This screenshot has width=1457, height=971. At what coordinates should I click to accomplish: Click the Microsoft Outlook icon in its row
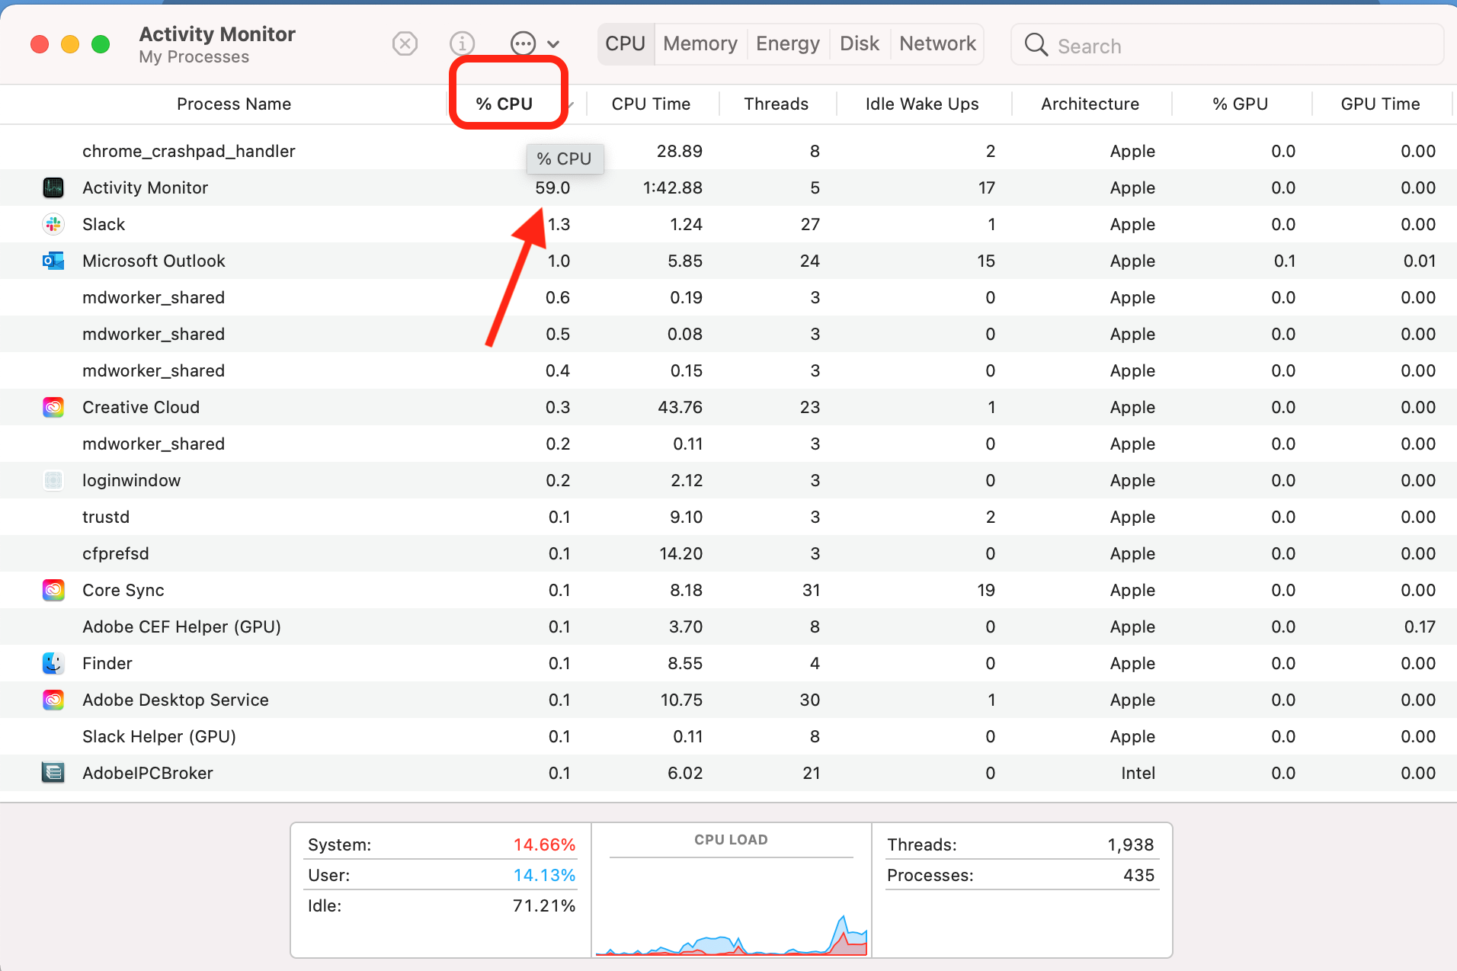coord(53,261)
